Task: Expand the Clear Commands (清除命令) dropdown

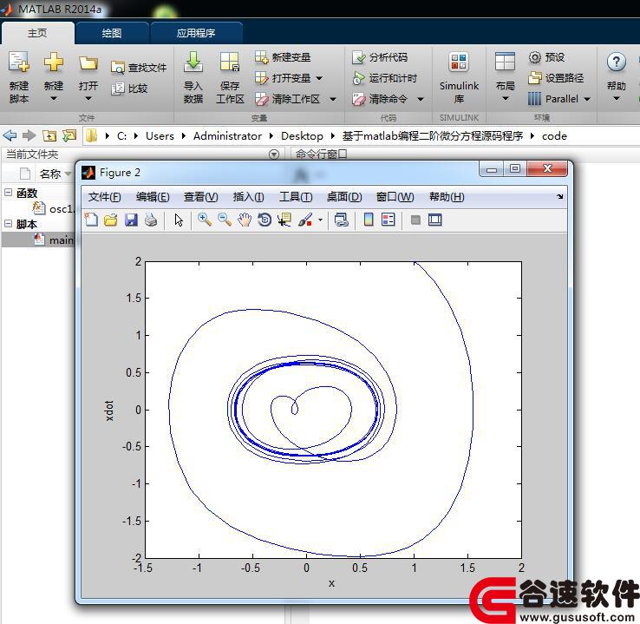Action: coord(421,99)
